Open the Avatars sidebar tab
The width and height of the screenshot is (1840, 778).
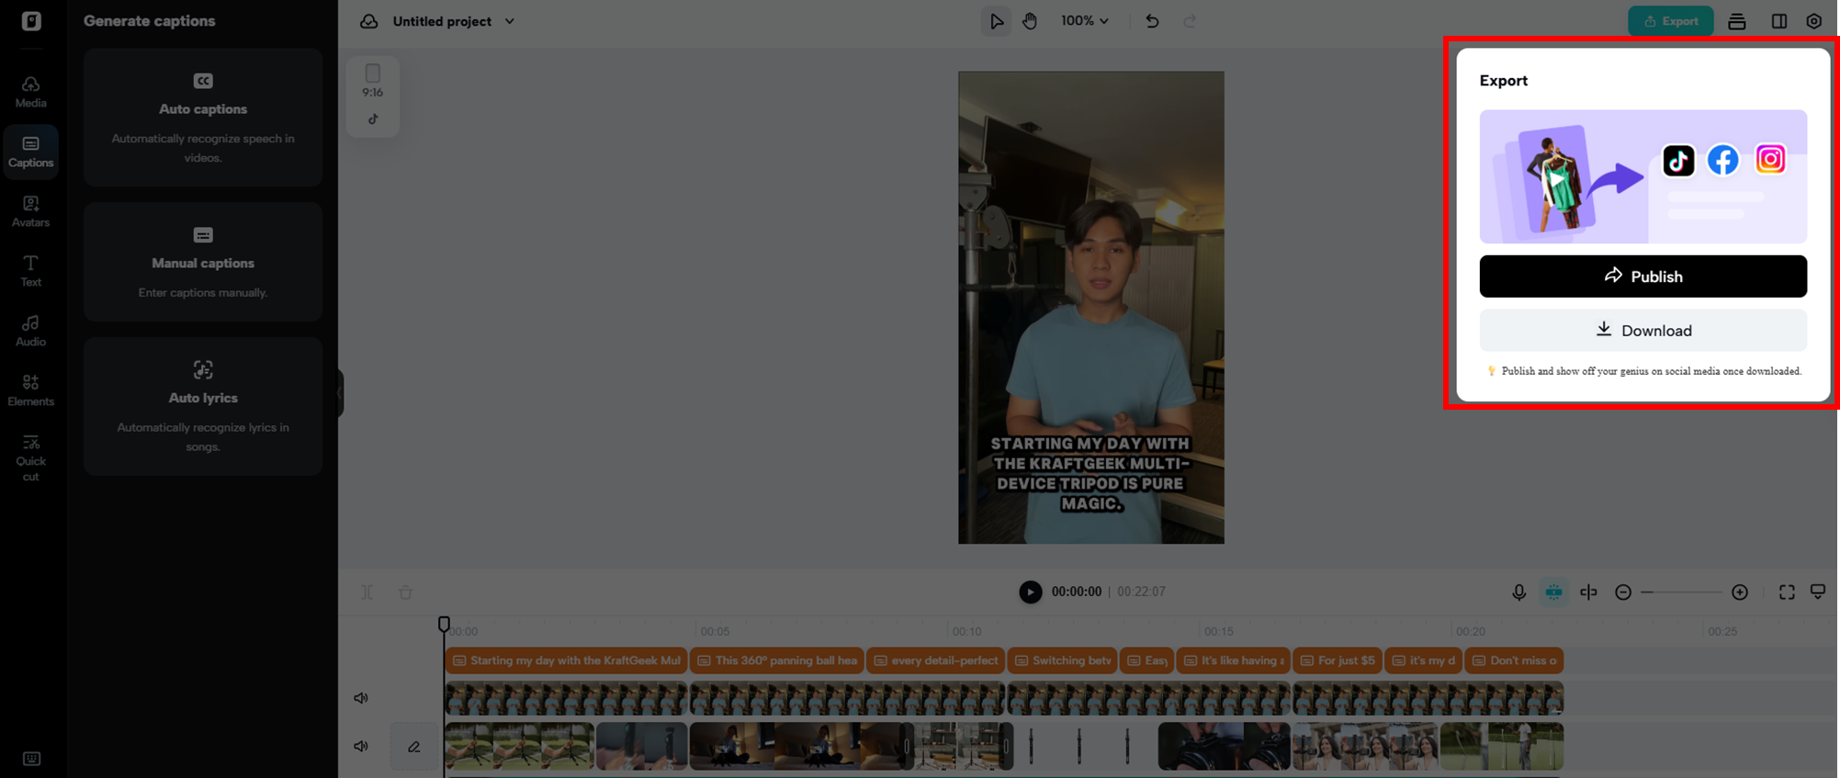[30, 211]
